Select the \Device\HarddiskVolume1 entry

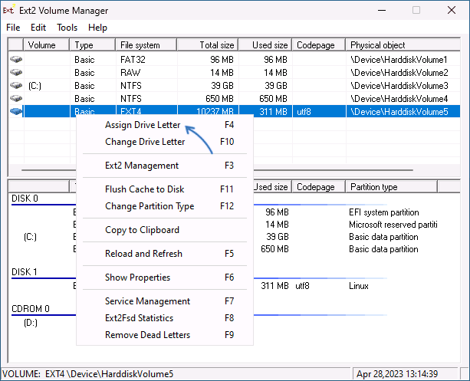(399, 60)
